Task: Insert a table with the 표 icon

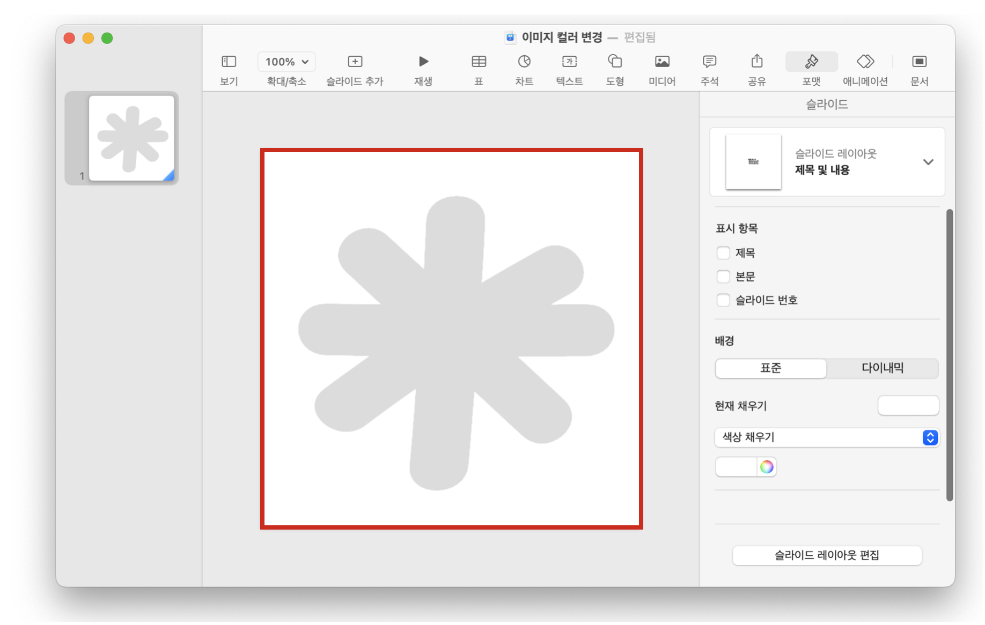Action: point(479,62)
